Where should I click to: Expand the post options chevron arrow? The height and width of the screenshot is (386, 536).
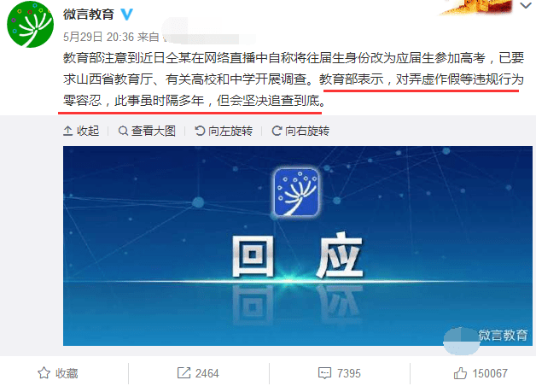point(526,6)
